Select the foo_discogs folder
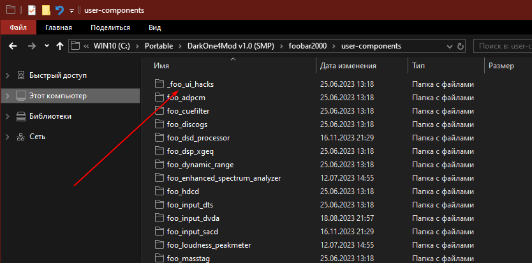 [x=187, y=124]
